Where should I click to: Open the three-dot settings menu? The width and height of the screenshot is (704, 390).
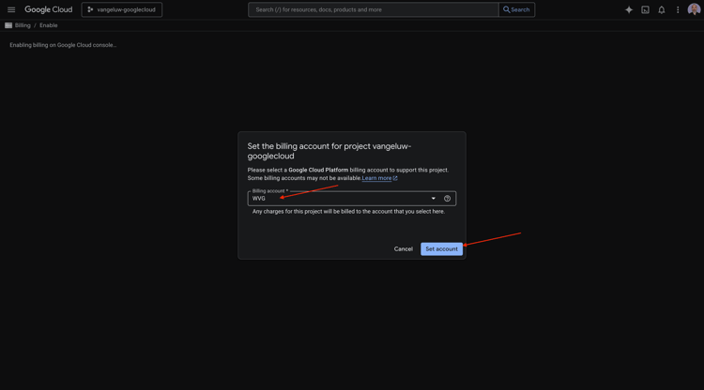pos(678,9)
